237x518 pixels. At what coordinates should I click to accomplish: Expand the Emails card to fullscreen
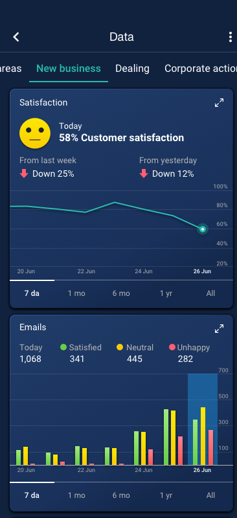click(219, 329)
